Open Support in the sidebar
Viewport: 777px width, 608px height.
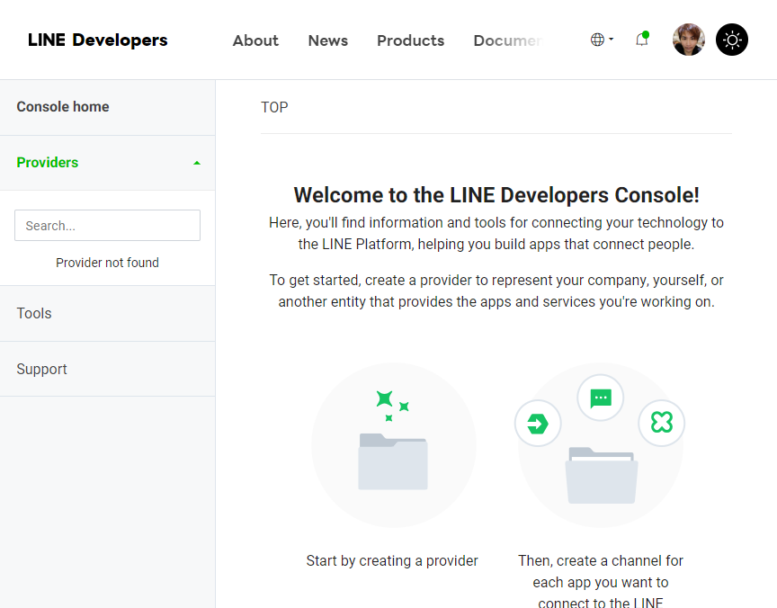[108, 369]
